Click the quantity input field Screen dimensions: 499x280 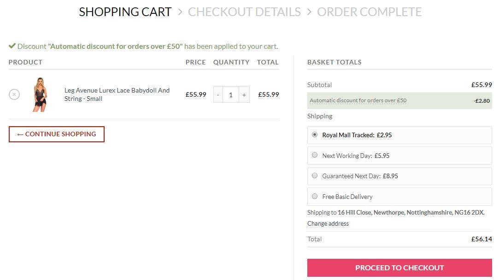pyautogui.click(x=231, y=94)
